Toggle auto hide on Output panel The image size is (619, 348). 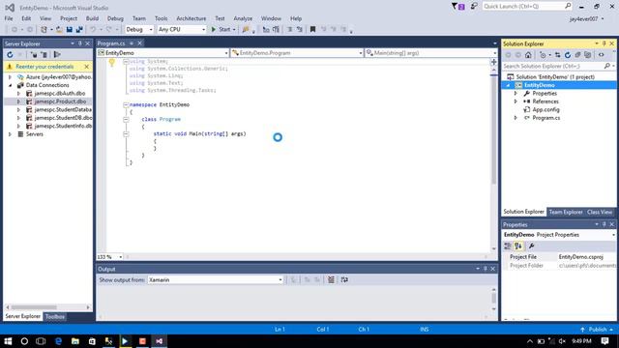point(486,269)
